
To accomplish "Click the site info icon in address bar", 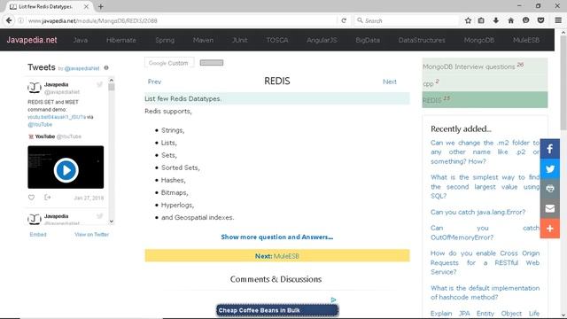I will [x=20, y=20].
